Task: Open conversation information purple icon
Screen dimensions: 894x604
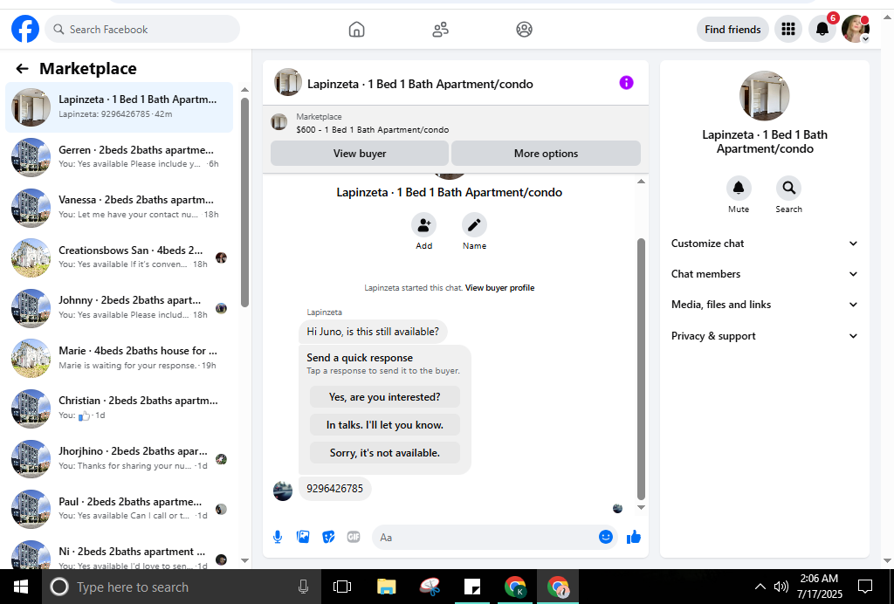Action: (x=626, y=83)
